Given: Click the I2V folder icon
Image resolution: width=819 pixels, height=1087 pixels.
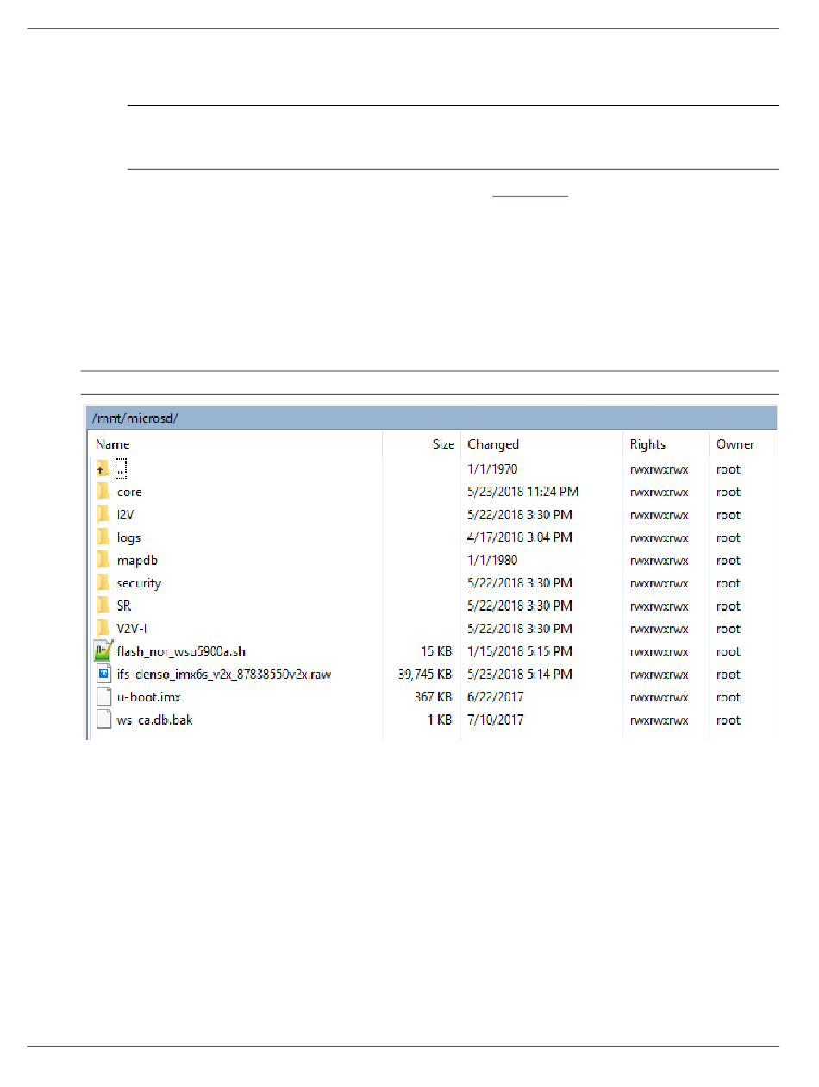Looking at the screenshot, I should pyautogui.click(x=103, y=515).
